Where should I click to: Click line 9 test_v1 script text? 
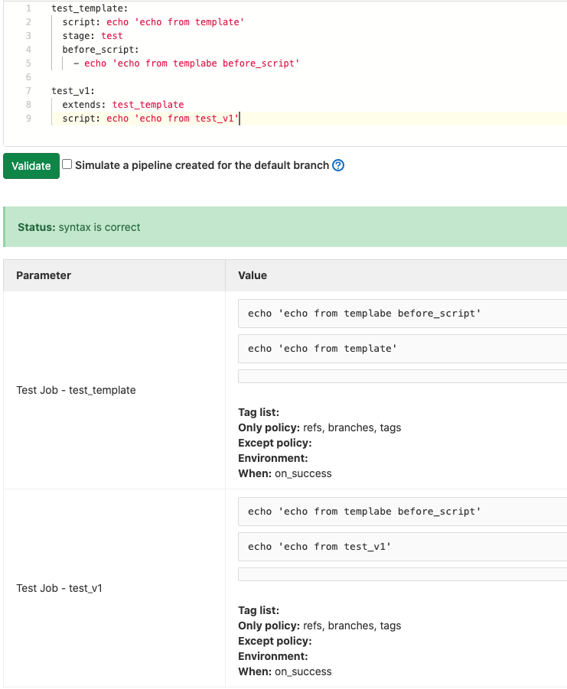(x=172, y=119)
